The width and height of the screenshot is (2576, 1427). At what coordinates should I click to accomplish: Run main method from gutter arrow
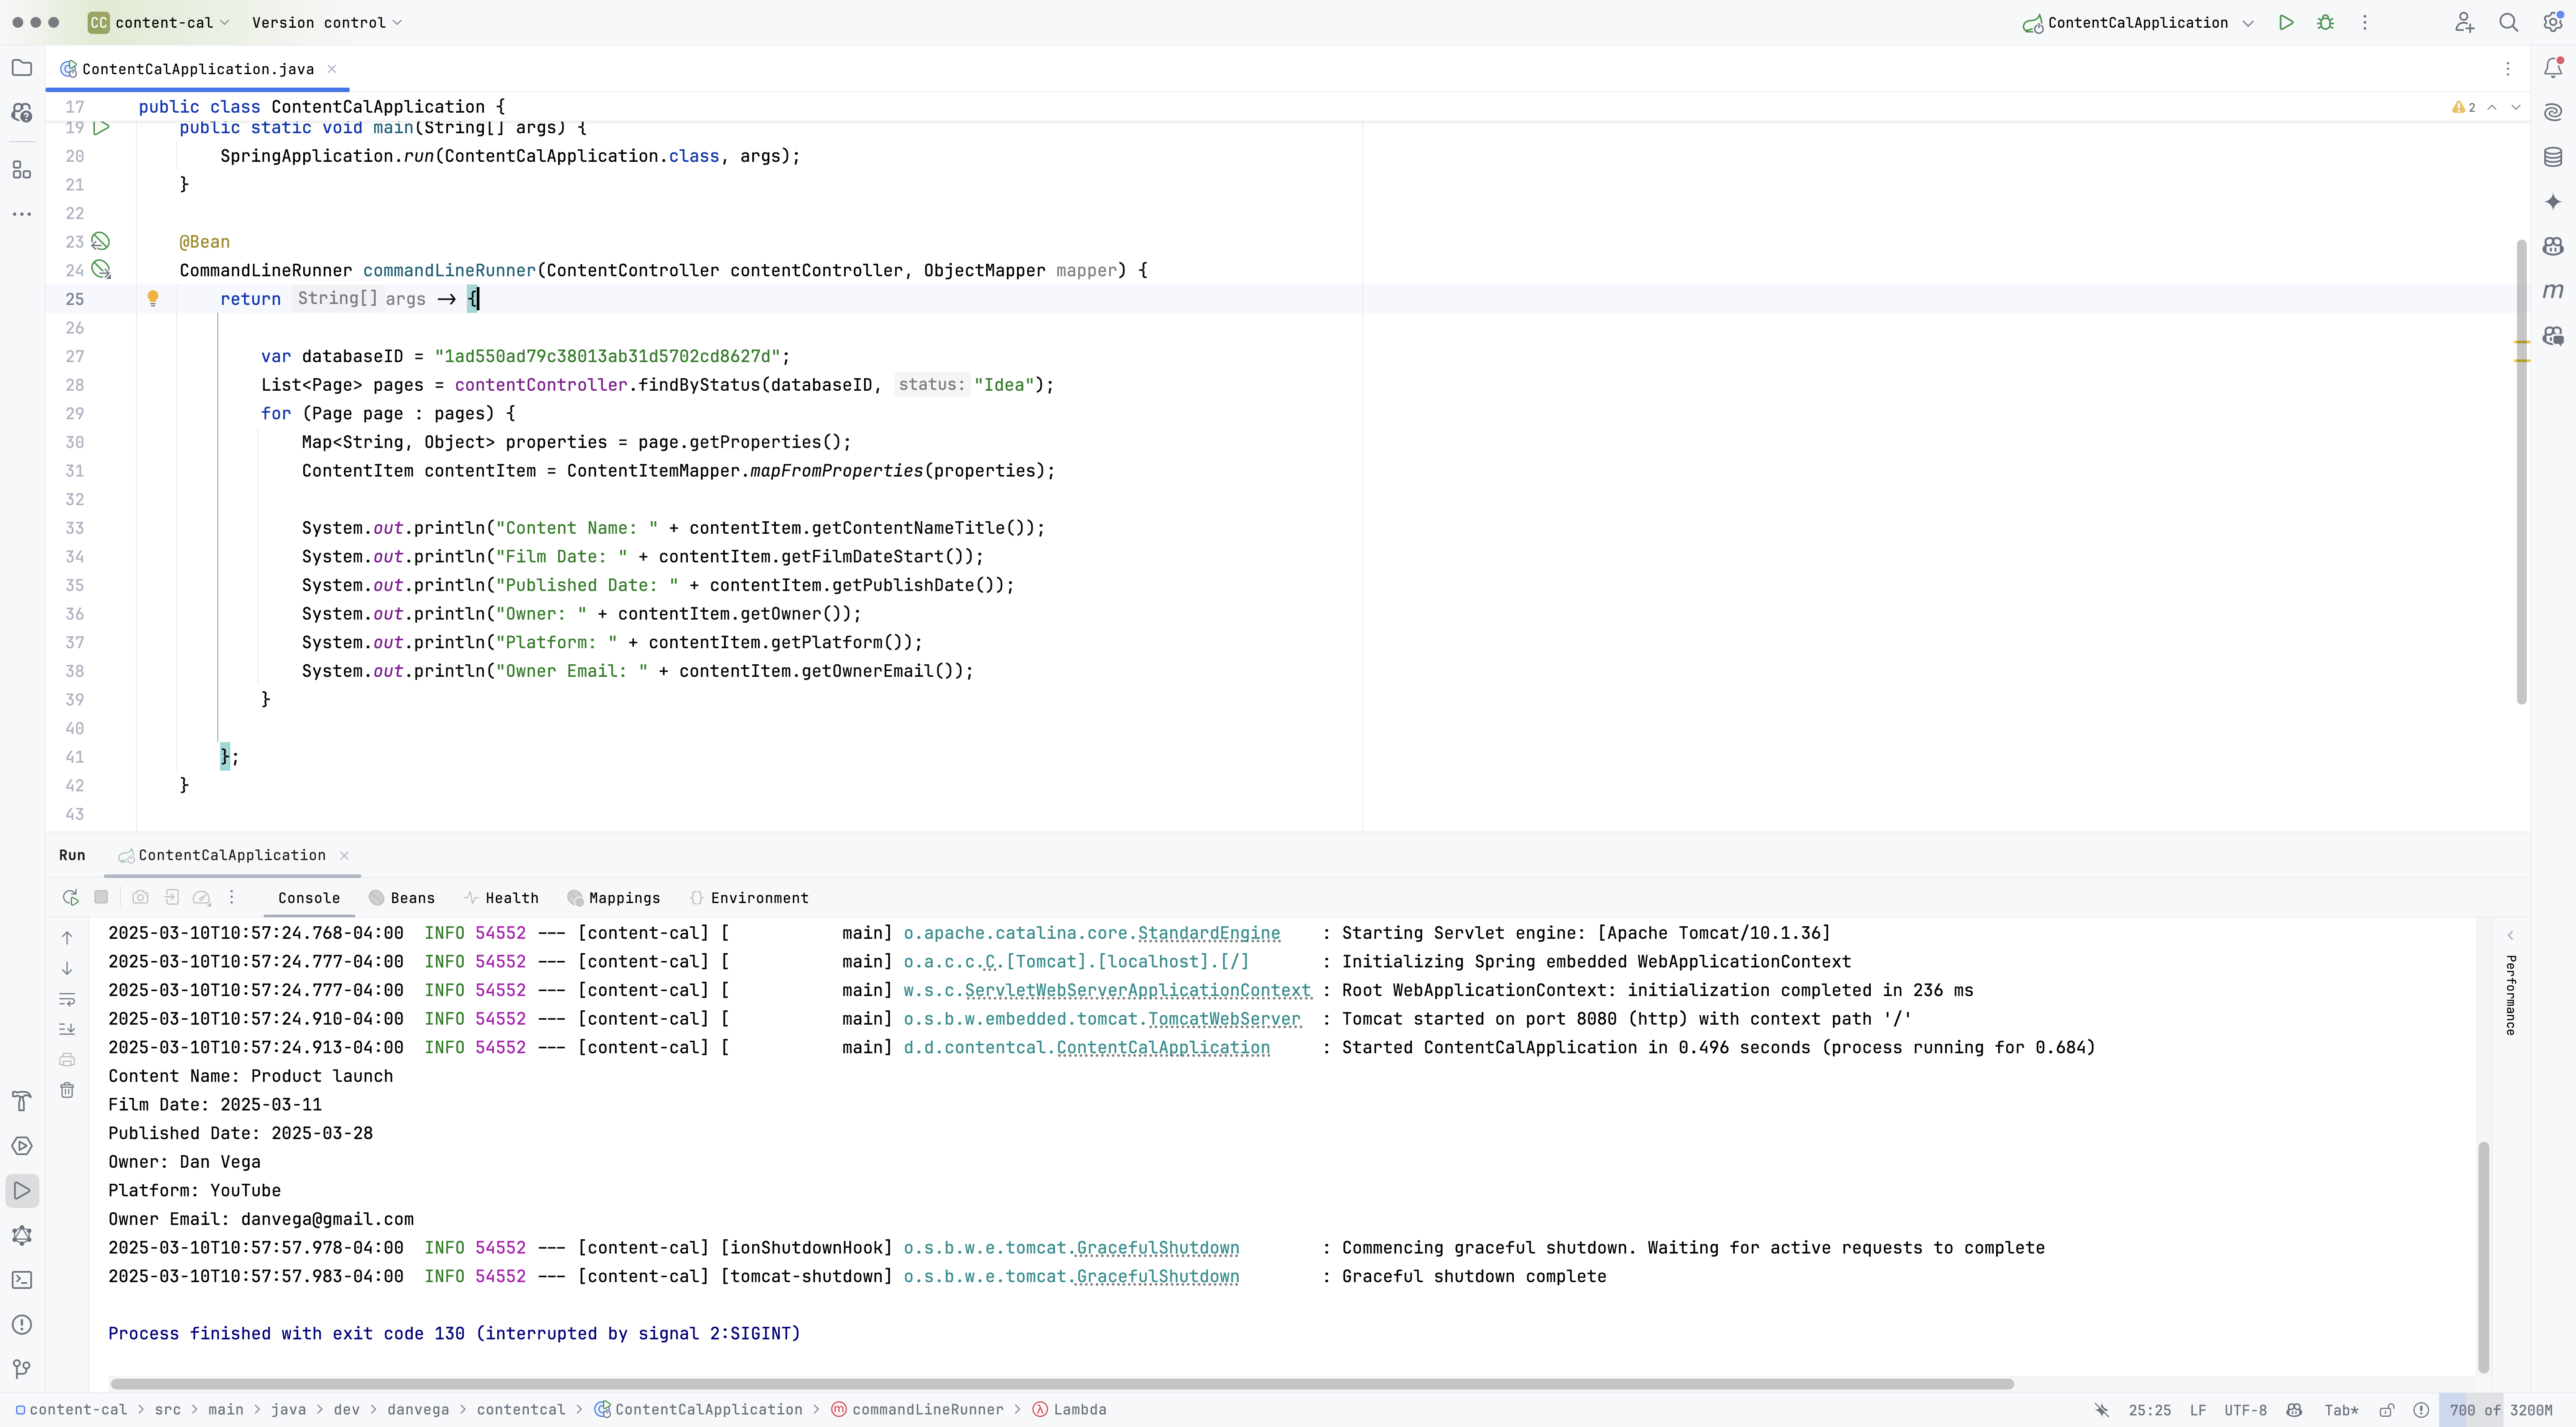click(101, 127)
